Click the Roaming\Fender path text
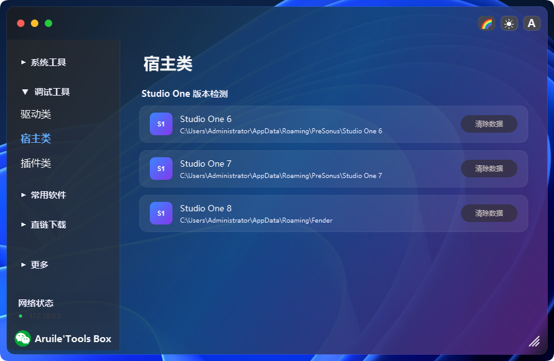The image size is (554, 361). (256, 221)
